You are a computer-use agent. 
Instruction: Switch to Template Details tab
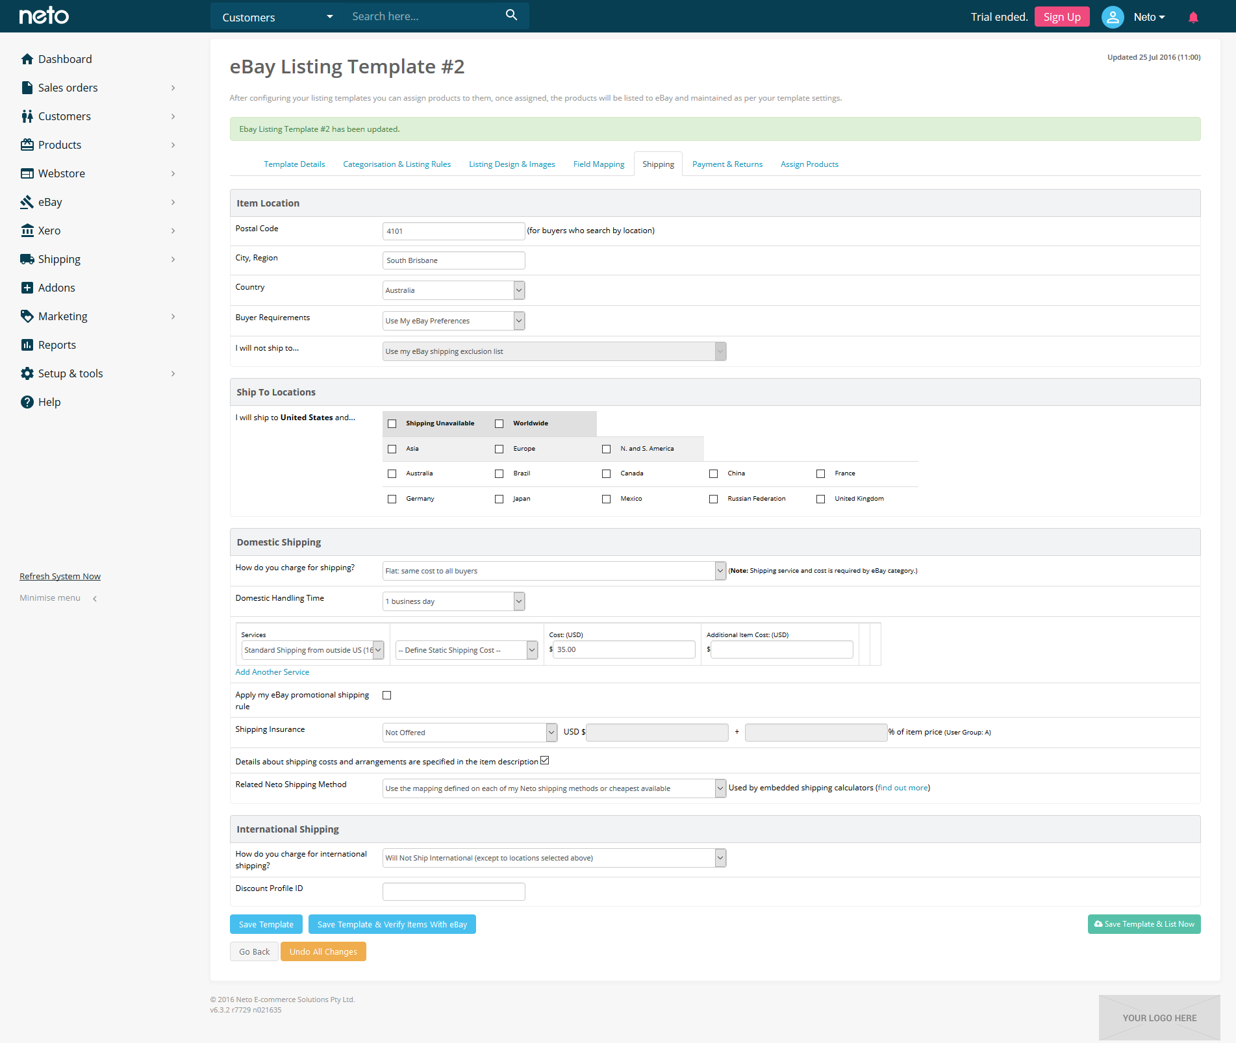click(x=294, y=164)
